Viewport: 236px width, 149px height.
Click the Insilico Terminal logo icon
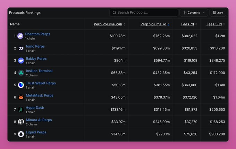[21, 73]
